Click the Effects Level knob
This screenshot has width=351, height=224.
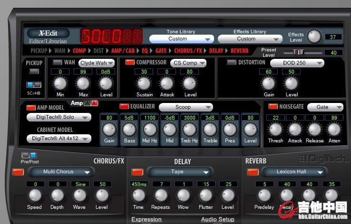(x=314, y=37)
